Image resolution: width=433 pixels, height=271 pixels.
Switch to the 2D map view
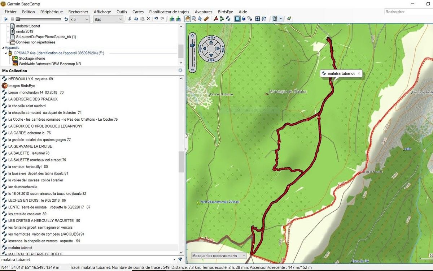pyautogui.click(x=237, y=19)
